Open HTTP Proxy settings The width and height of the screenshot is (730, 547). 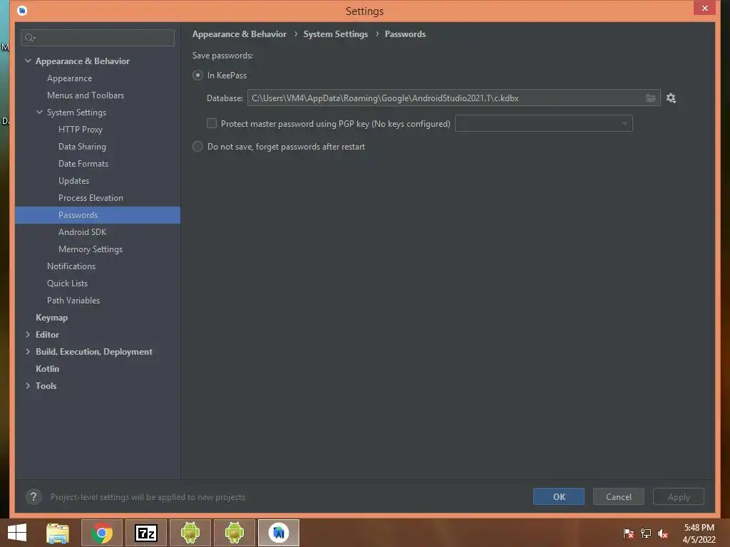coord(80,130)
